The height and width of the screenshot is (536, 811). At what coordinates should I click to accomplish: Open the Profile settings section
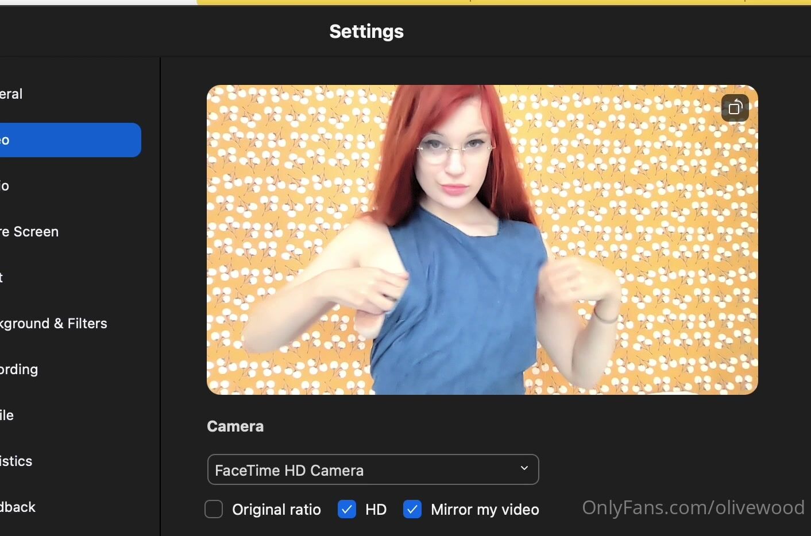[x=7, y=415]
